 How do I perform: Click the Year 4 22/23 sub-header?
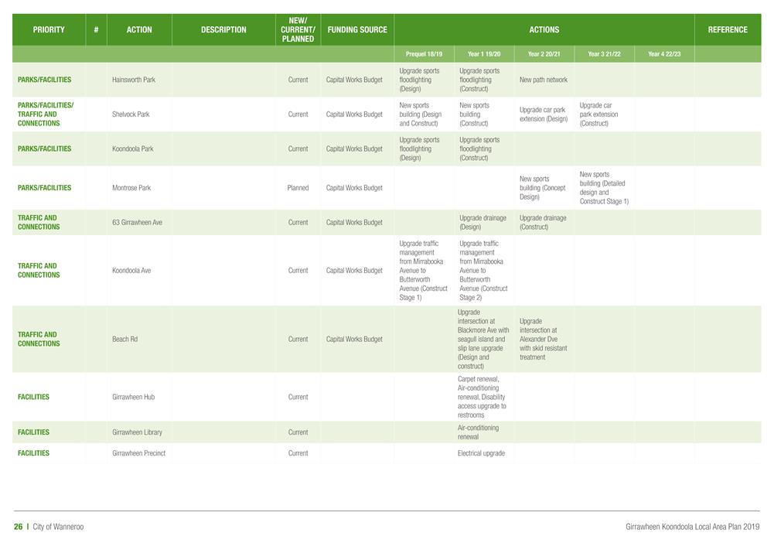pyautogui.click(x=664, y=54)
